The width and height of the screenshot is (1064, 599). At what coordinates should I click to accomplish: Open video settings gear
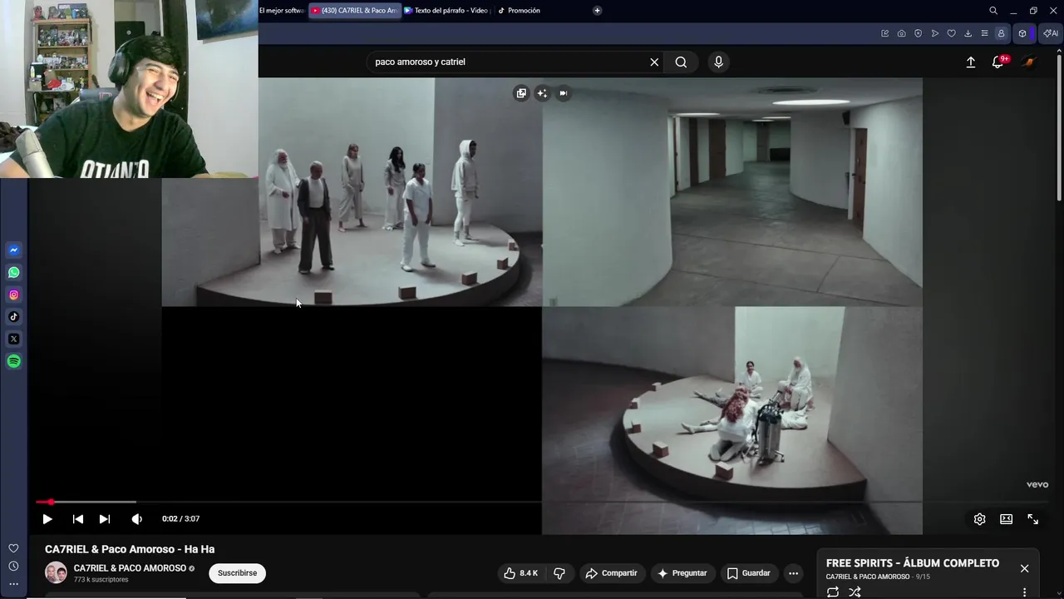pos(979,519)
